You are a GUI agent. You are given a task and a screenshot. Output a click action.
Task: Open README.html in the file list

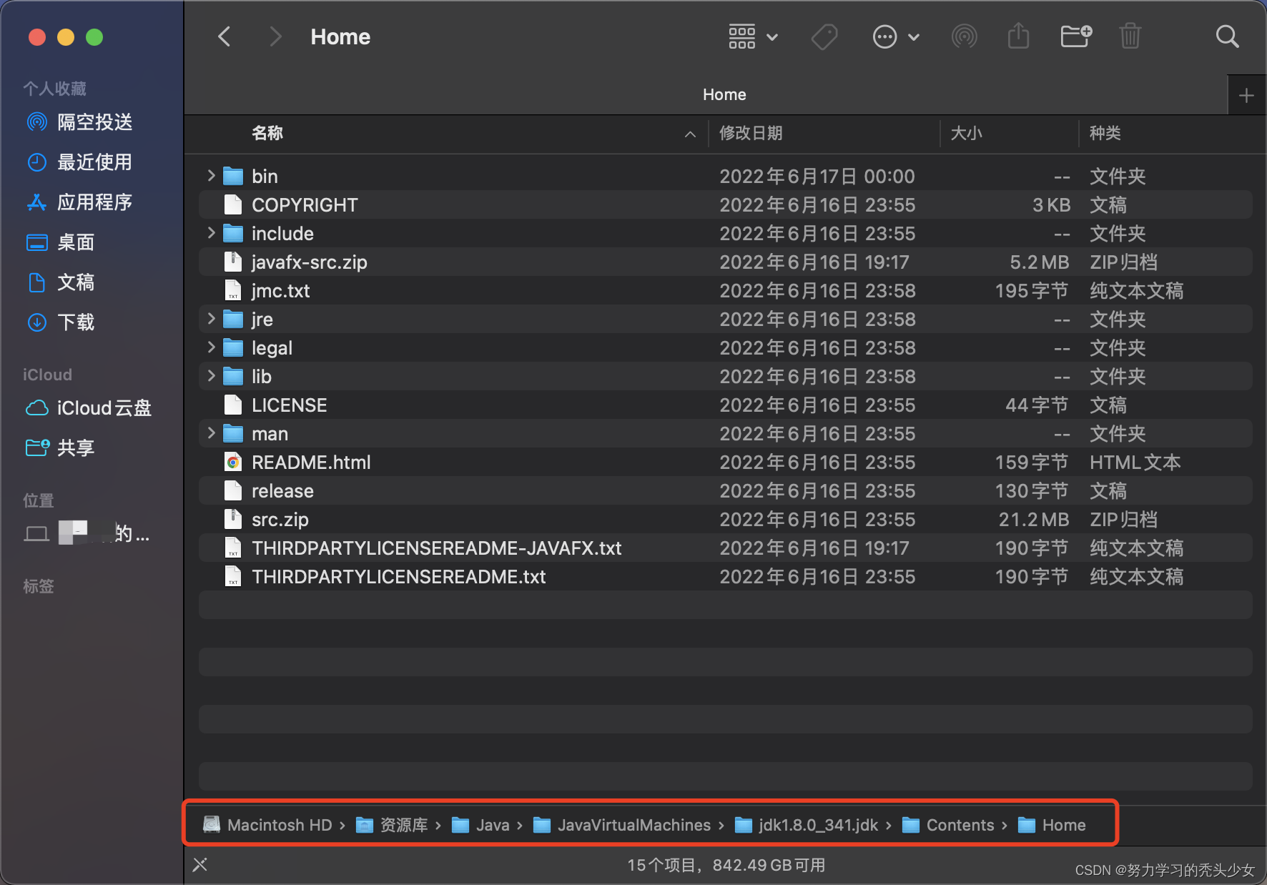pyautogui.click(x=311, y=462)
